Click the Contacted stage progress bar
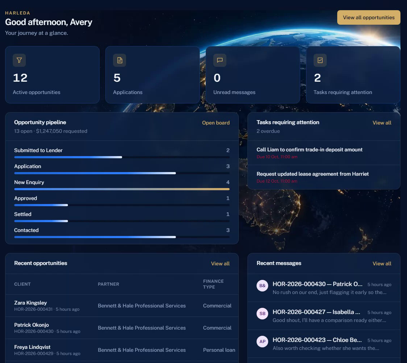This screenshot has height=363, width=407. point(122,237)
